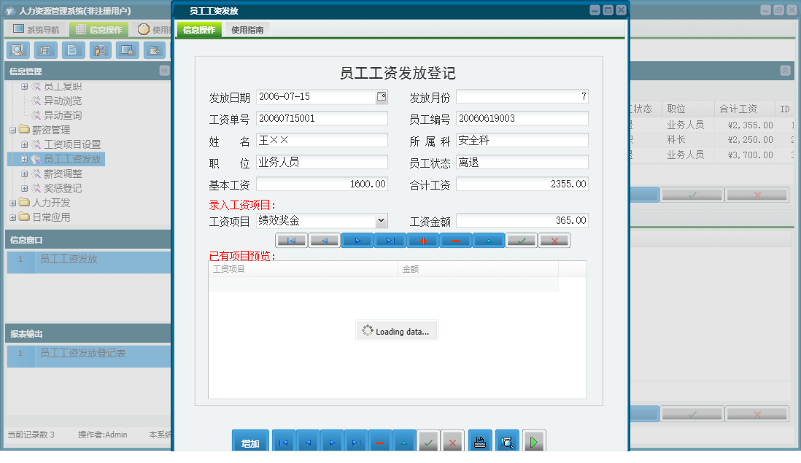Click the monitor browse icon in the toolbar
801x463 pixels.
[127, 50]
